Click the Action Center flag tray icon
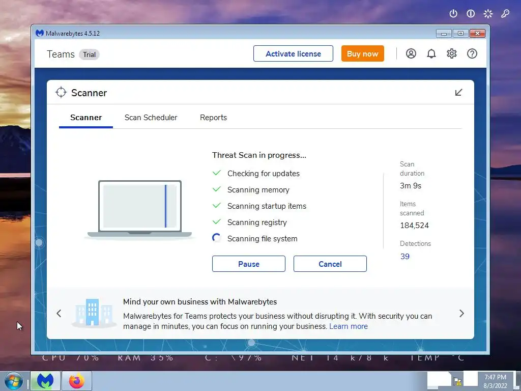521x391 pixels. pos(457,381)
